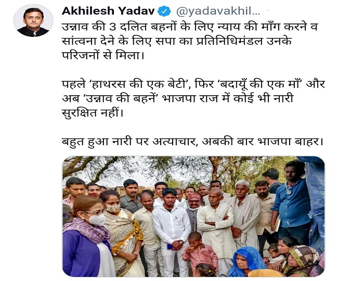Click the words सुरक्षित नहीं in the tweet
The height and width of the screenshot is (281, 338).
[93, 113]
